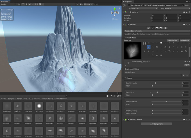The image size is (191, 138).
Task: Open Terrain component preset icon
Action: (187, 25)
